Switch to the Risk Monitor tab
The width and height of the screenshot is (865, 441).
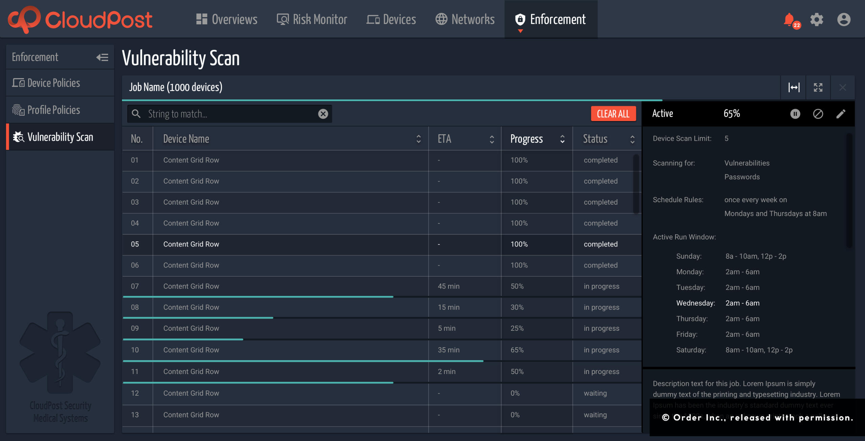coord(313,19)
